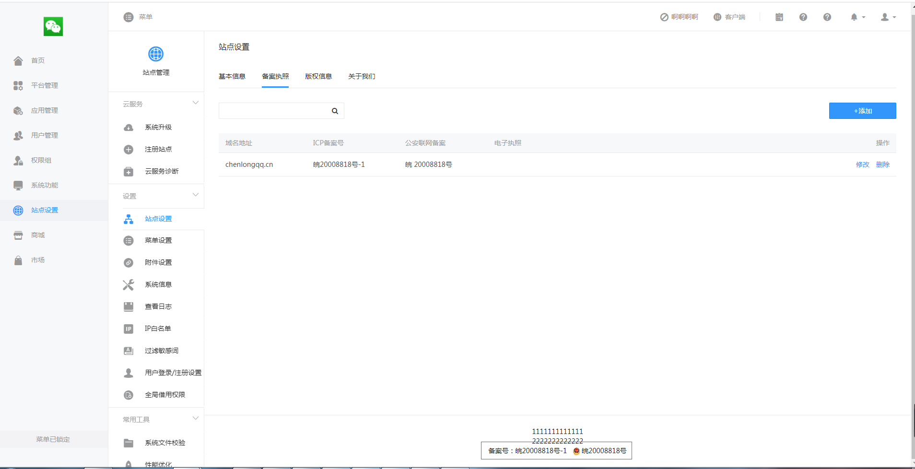This screenshot has height=469, width=915.
Task: Click the 菜单已锁定 lock bar
Action: coord(53,439)
